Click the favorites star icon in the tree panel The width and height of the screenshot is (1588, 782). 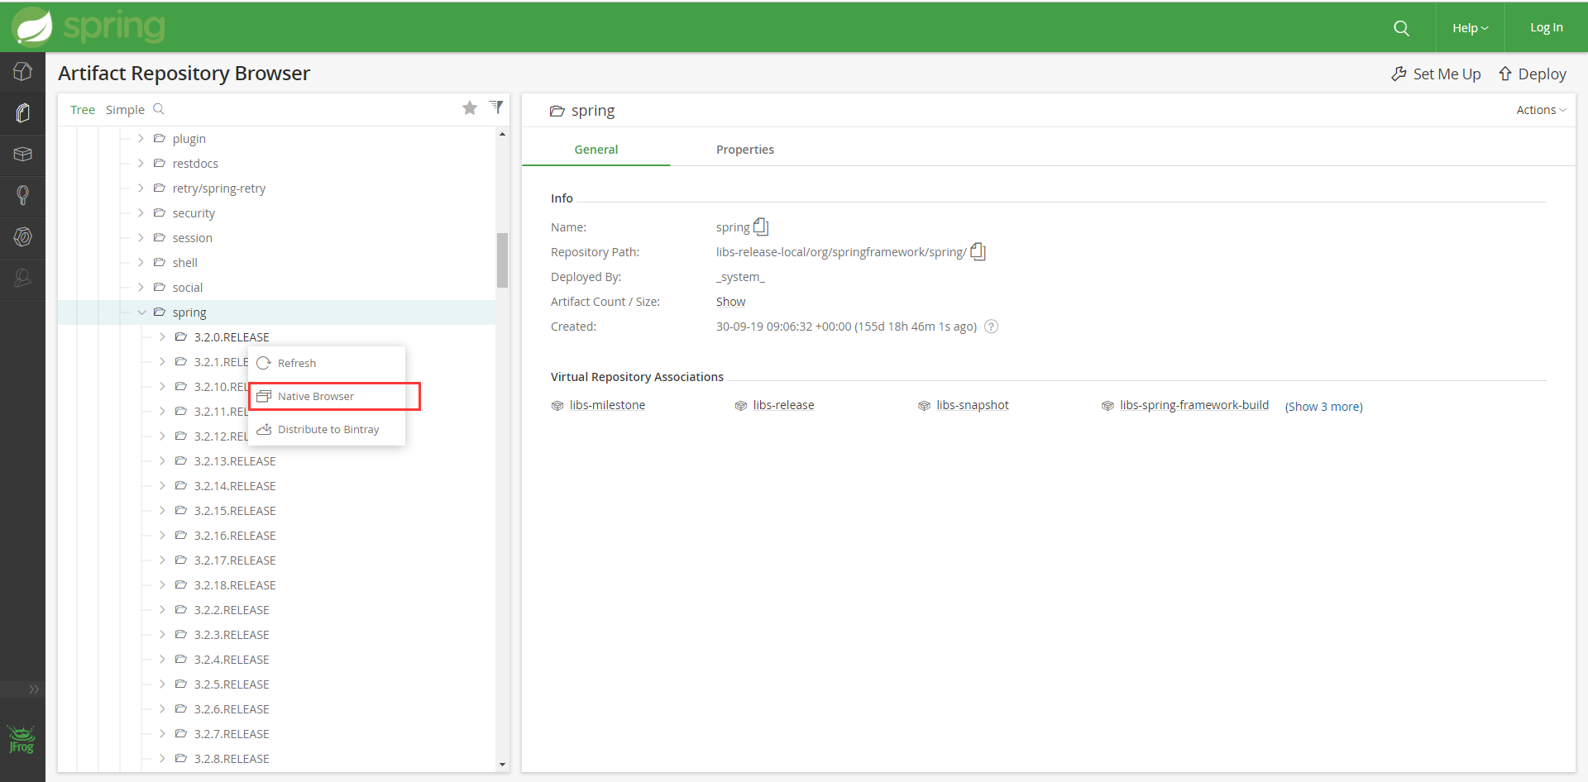click(470, 108)
